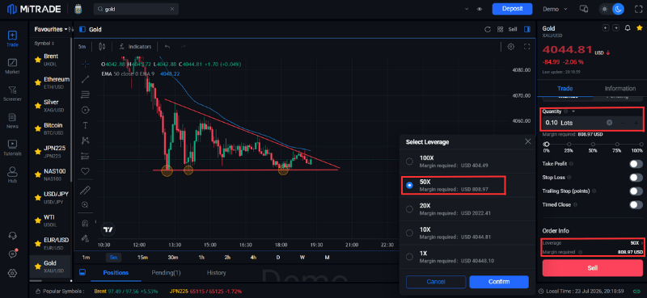Enable the Take Profit toggle

tap(636, 164)
